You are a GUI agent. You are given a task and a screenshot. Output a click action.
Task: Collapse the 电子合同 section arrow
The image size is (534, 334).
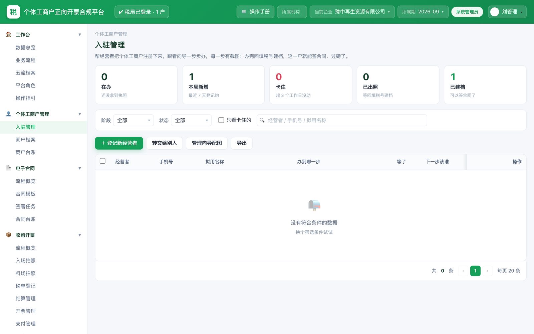80,168
